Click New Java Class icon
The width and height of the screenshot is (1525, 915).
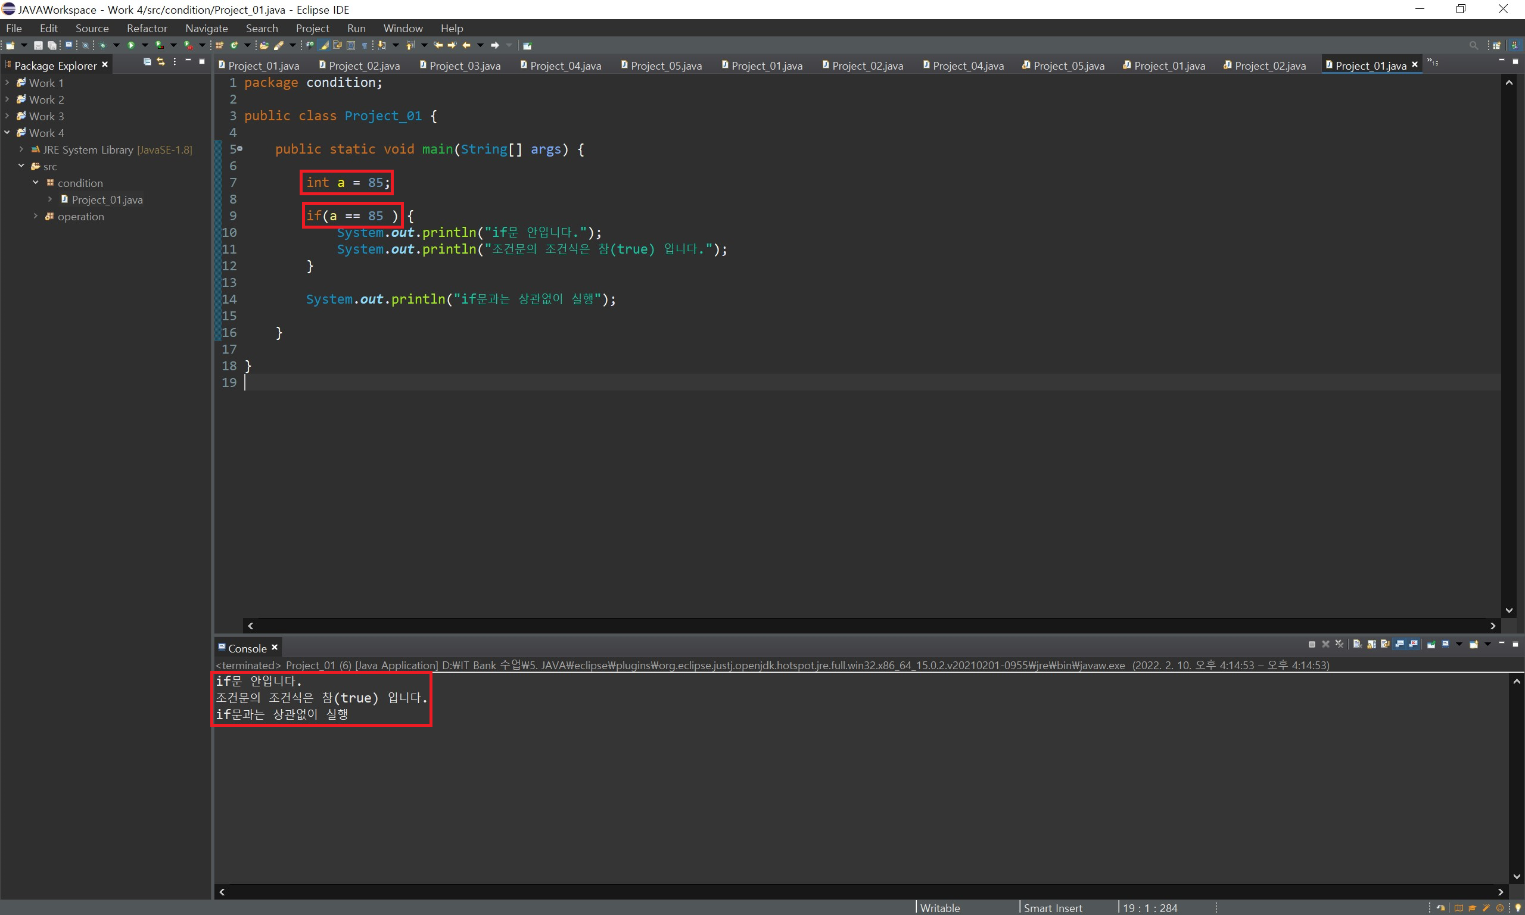click(x=235, y=45)
